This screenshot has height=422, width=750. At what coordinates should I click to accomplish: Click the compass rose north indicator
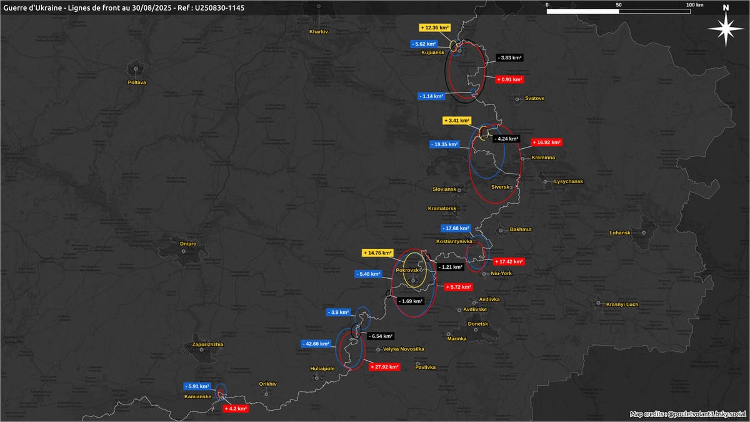coord(725,26)
